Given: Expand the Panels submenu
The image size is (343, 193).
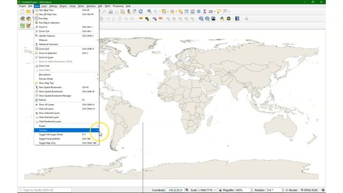Looking at the screenshot, I should (66, 126).
